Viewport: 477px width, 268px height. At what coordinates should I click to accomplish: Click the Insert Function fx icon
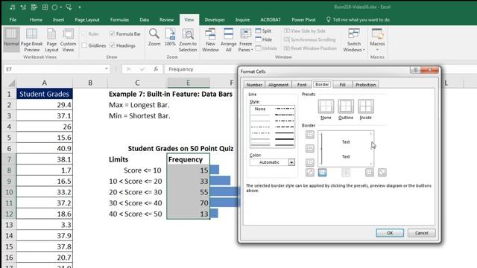click(x=156, y=69)
